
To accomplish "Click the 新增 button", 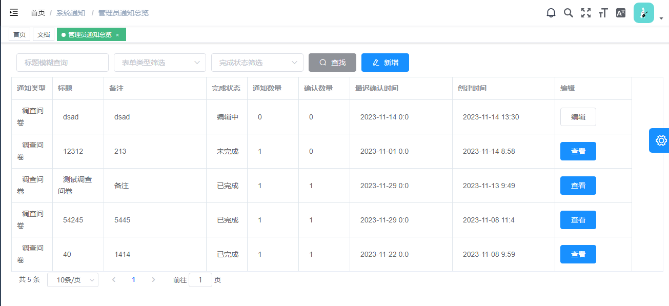I will pos(385,63).
